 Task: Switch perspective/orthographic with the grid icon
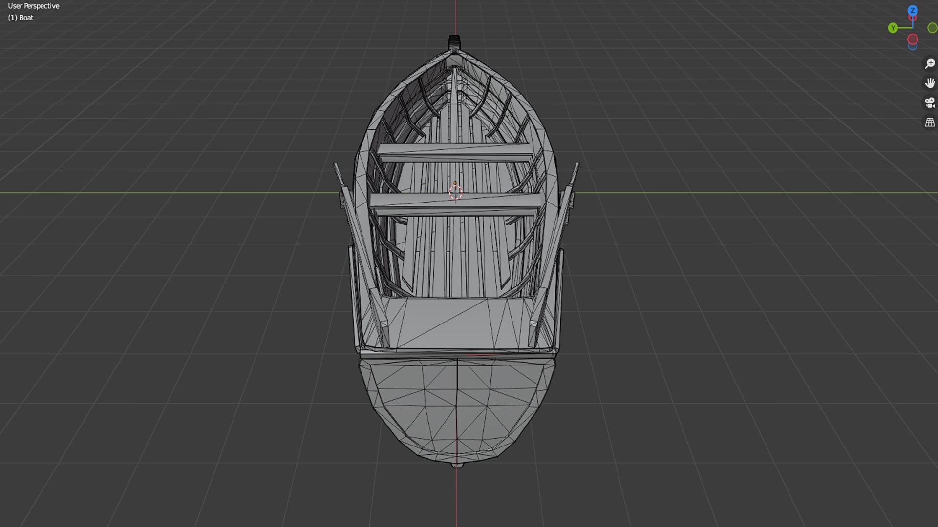click(930, 122)
